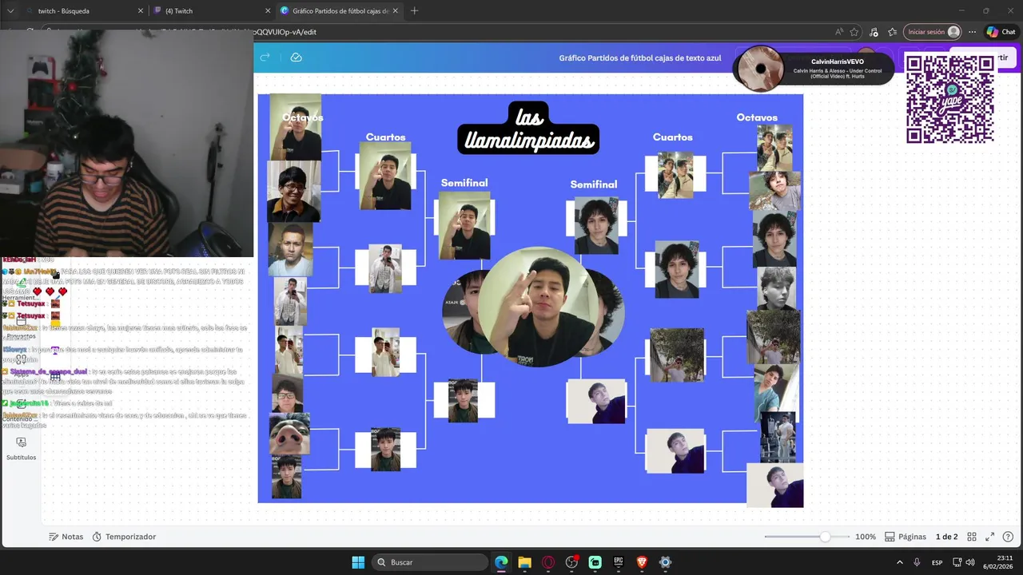Click the '1 de 2' page indicator
Screen dimensions: 1023x575
946,537
